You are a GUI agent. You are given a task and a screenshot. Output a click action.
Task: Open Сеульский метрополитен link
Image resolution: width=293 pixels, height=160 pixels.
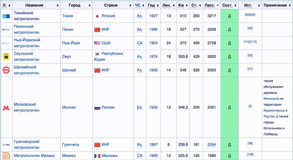27,56
